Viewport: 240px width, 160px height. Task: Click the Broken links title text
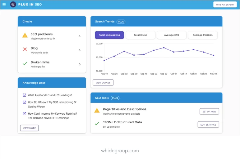tap(40, 62)
